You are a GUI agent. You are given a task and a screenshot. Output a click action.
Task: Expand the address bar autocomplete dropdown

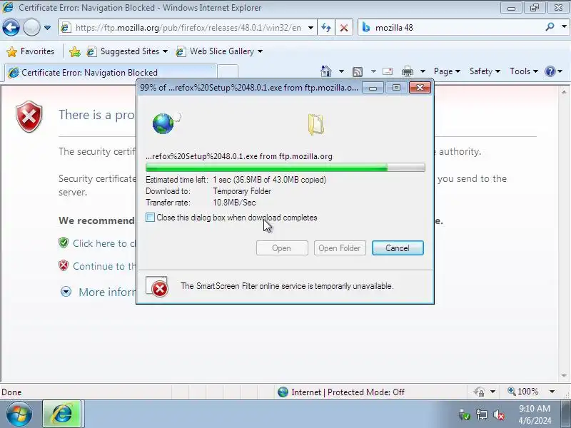(x=310, y=28)
